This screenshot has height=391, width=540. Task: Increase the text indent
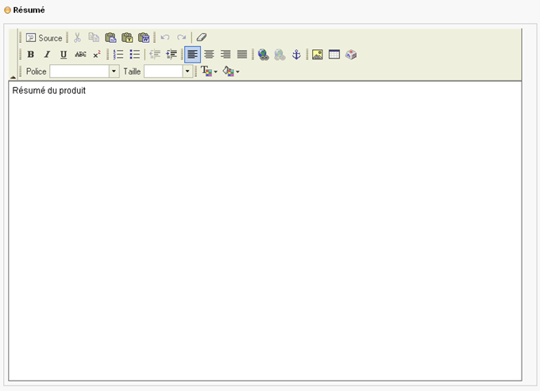tap(172, 55)
